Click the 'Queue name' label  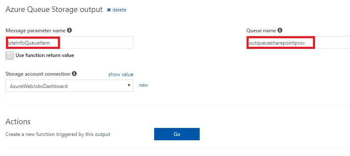261,30
